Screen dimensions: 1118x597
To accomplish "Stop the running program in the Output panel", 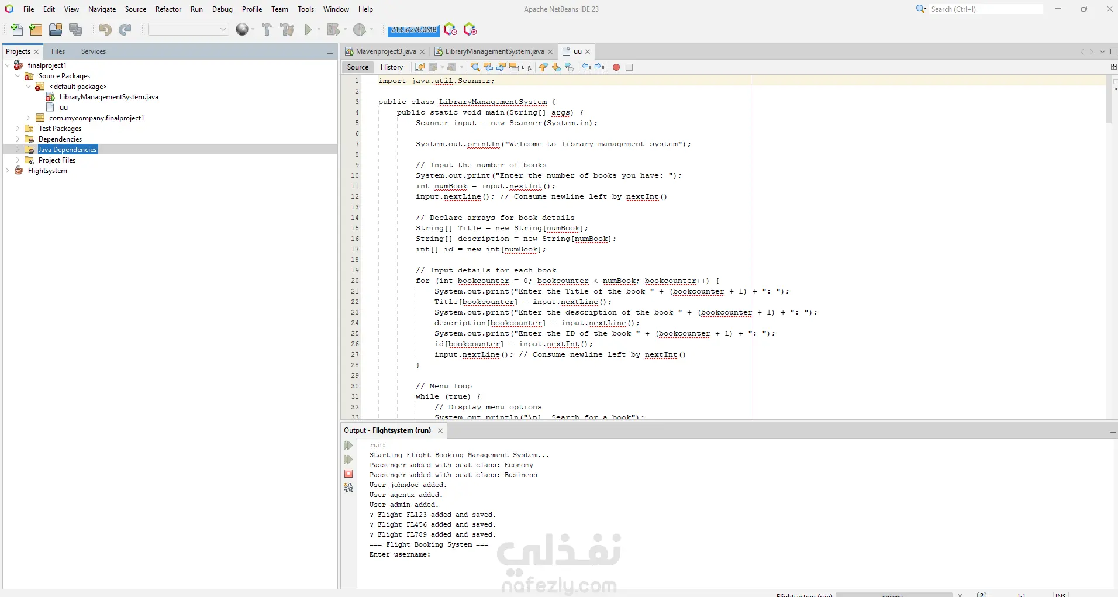I will coord(348,474).
